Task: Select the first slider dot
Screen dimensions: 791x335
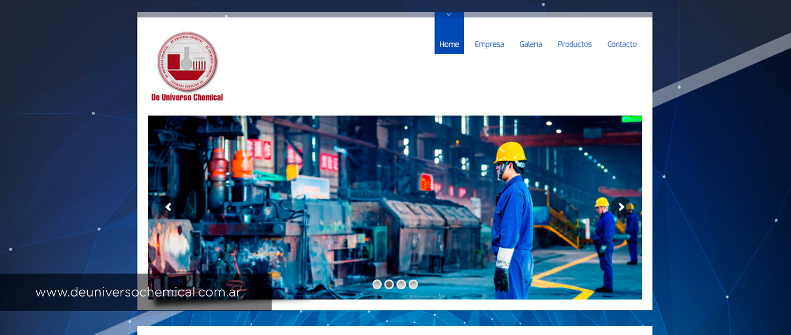Action: point(377,284)
